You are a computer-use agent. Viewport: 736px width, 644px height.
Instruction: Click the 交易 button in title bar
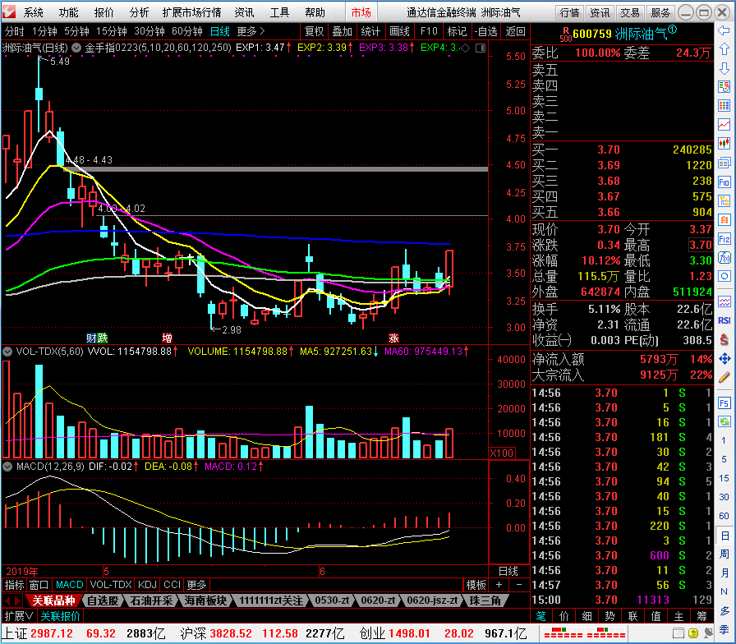point(629,12)
